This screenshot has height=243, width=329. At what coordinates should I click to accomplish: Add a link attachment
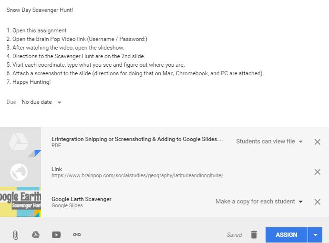(x=77, y=234)
